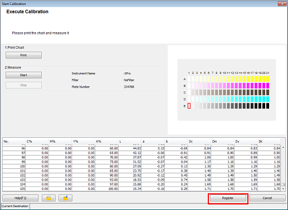Image resolution: width=288 pixels, height=210 pixels.
Task: Click the scrollbar down arrow in table
Action: (283, 189)
